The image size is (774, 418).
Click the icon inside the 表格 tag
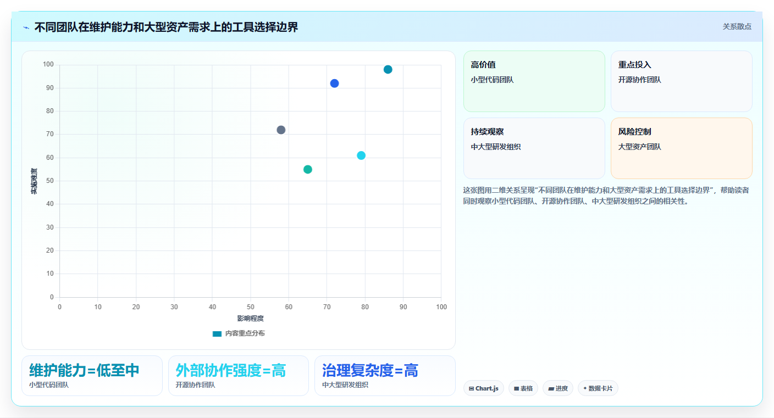[x=517, y=388]
